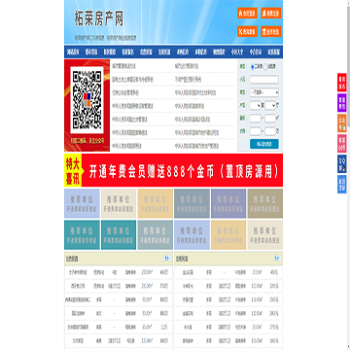
Task: Focus the minimum 面积 input field
Action: 256,119
